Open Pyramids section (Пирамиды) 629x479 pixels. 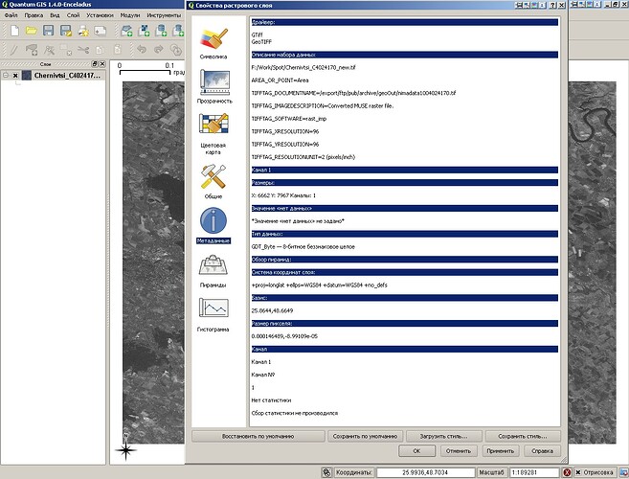[x=213, y=270]
